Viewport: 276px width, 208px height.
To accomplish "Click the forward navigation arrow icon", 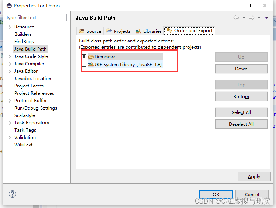I will tap(252, 18).
